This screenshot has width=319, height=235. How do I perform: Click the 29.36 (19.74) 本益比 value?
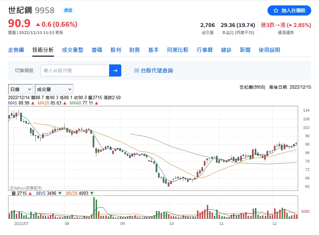238,25
